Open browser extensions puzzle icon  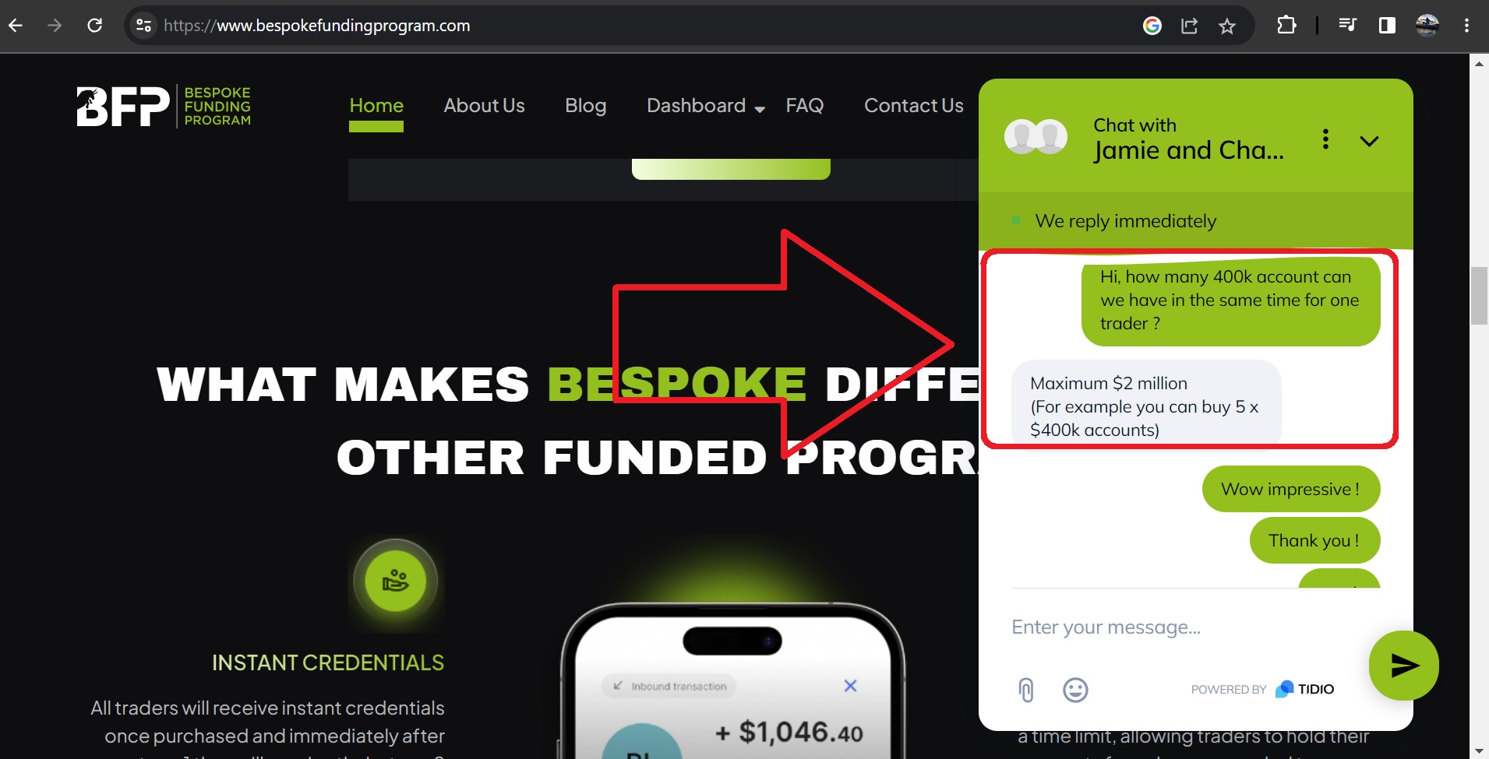point(1286,26)
